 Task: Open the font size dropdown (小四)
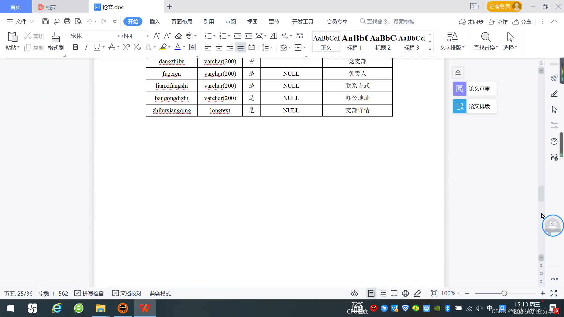147,36
